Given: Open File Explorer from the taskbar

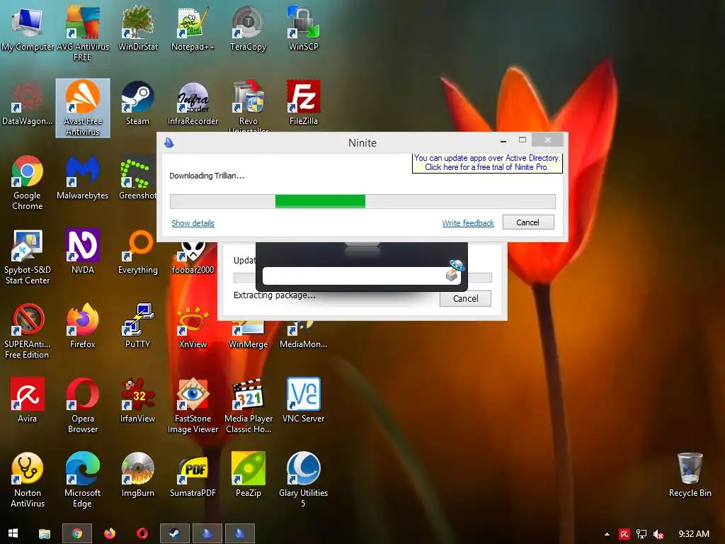Looking at the screenshot, I should tap(45, 533).
